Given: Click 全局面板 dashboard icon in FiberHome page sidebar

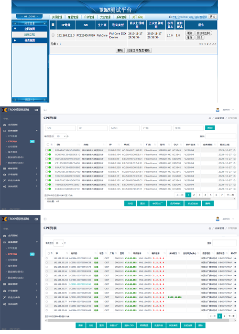Looking at the screenshot, I should [x=4, y=125].
